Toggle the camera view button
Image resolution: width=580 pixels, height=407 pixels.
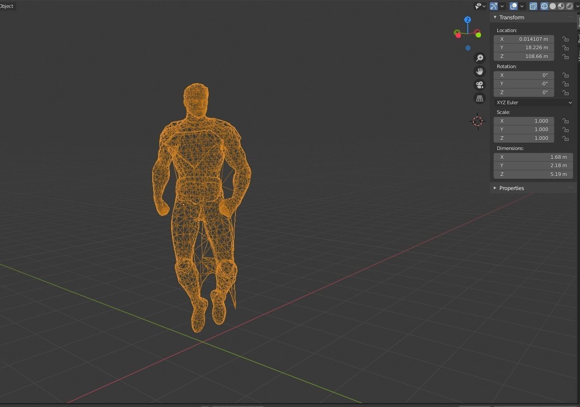click(480, 85)
